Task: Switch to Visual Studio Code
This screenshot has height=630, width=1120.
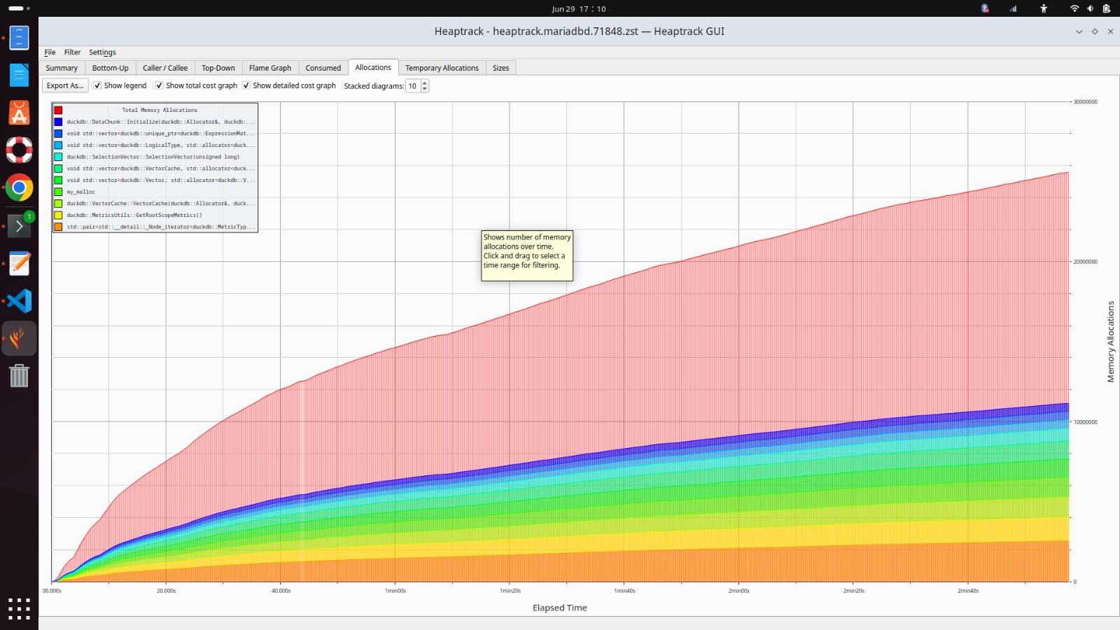Action: click(x=19, y=301)
